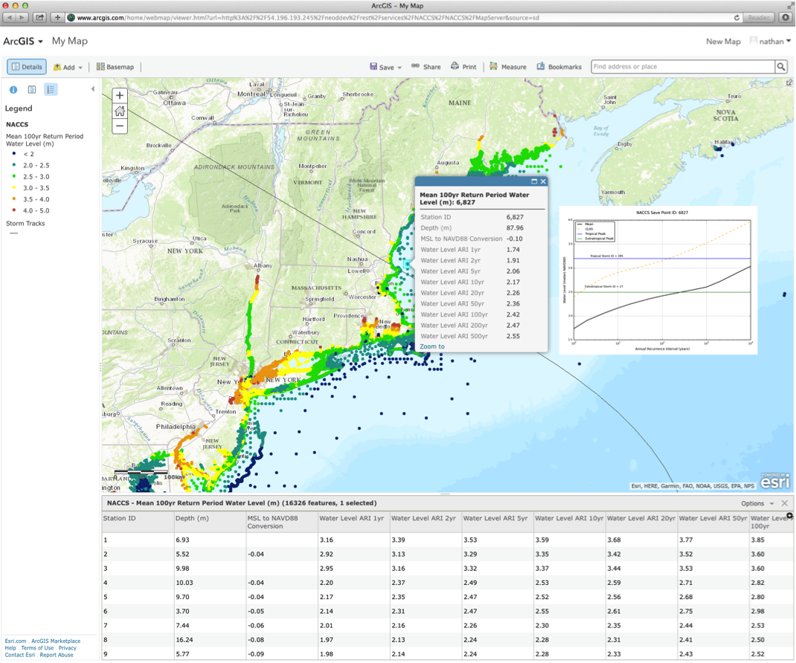Click the default extent home icon
This screenshot has width=796, height=663.
coord(120,111)
